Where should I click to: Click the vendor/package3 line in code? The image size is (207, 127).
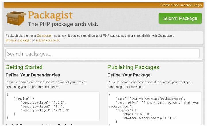tap(45, 110)
